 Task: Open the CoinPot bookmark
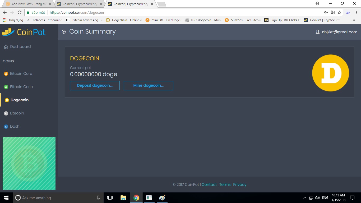click(322, 20)
